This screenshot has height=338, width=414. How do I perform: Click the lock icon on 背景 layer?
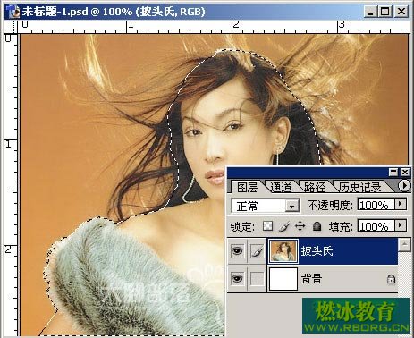point(391,279)
